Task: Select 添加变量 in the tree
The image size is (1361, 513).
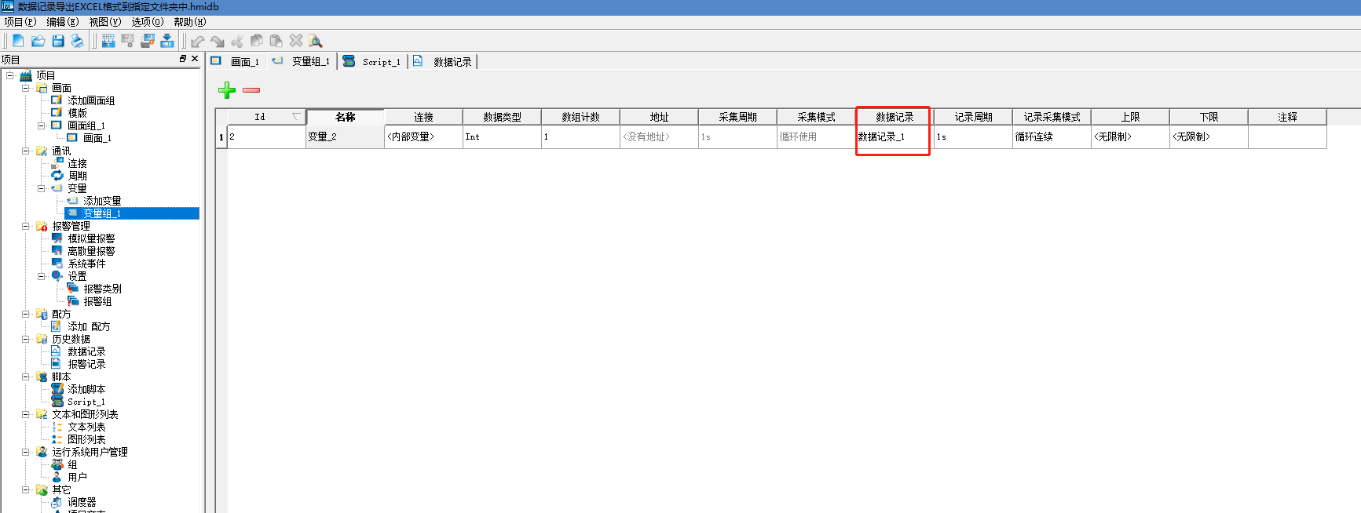Action: click(102, 201)
